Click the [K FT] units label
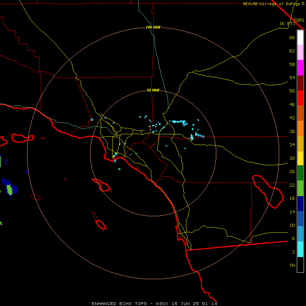Viewport: 306px width, 306px height. [287, 24]
